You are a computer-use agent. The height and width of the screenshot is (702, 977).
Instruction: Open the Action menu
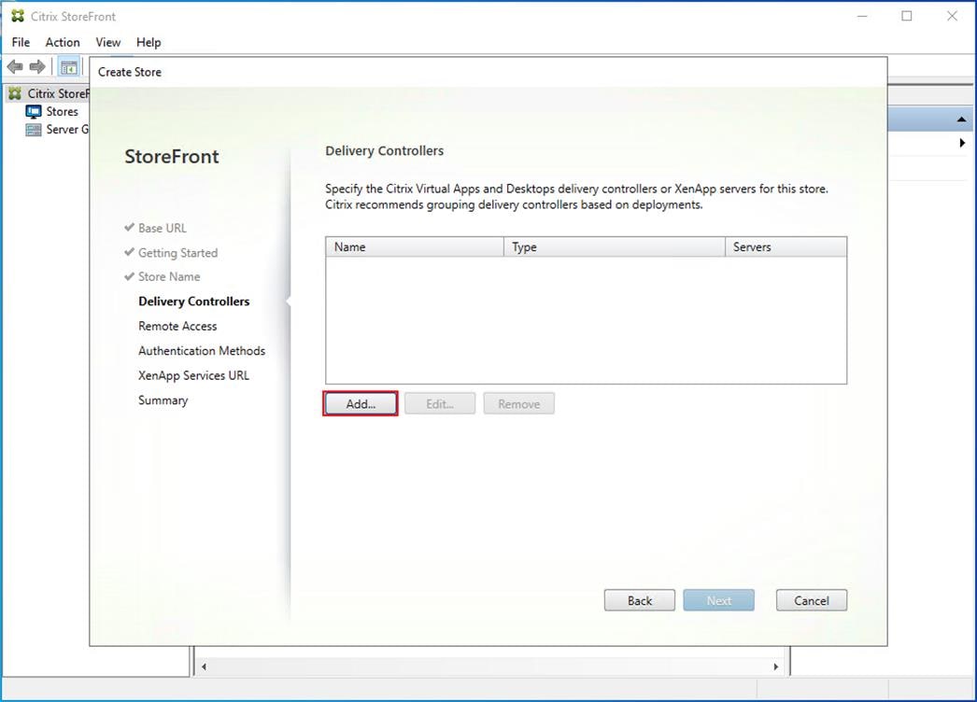click(63, 42)
